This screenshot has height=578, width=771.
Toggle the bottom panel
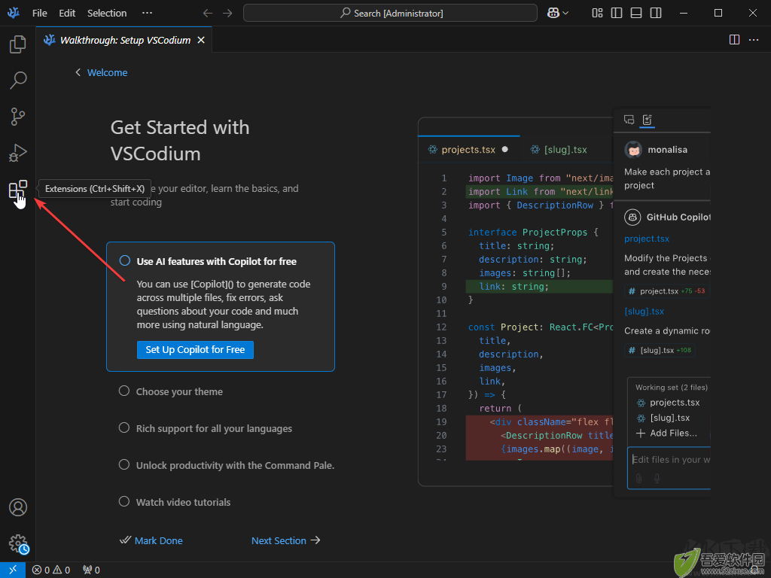tap(635, 14)
